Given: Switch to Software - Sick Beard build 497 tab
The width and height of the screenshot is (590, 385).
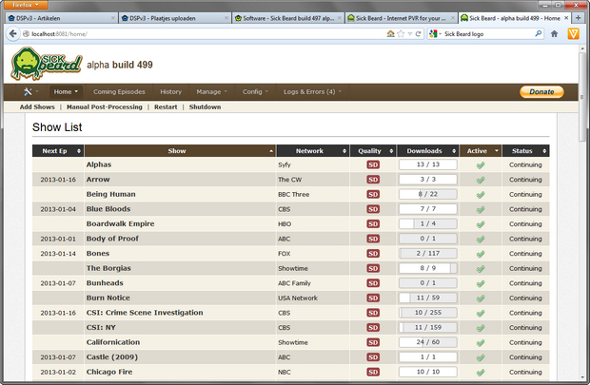Looking at the screenshot, I should click(287, 18).
